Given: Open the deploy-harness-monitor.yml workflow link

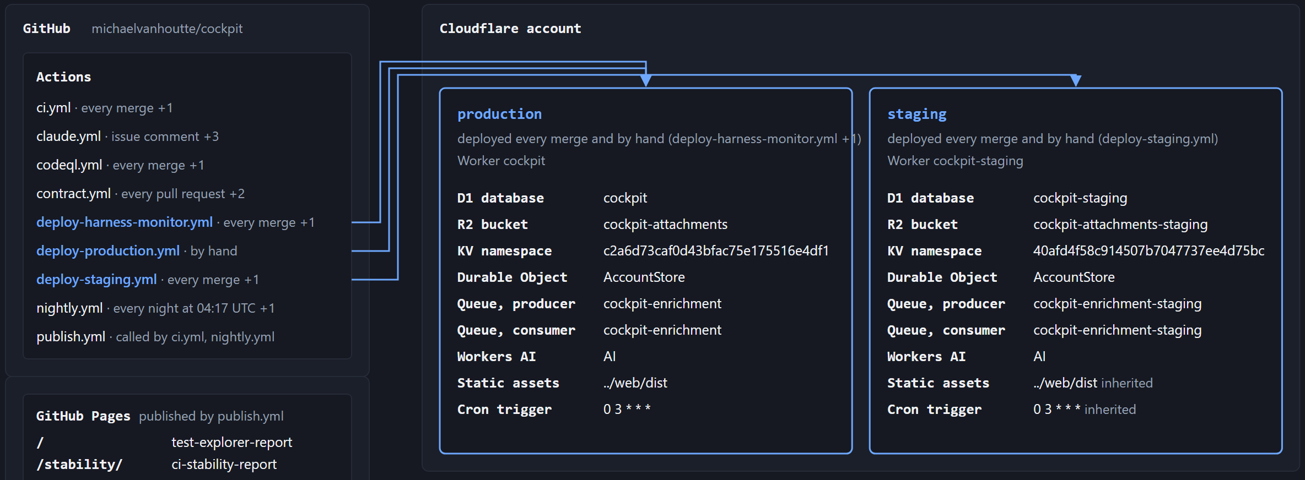Looking at the screenshot, I should coord(125,222).
